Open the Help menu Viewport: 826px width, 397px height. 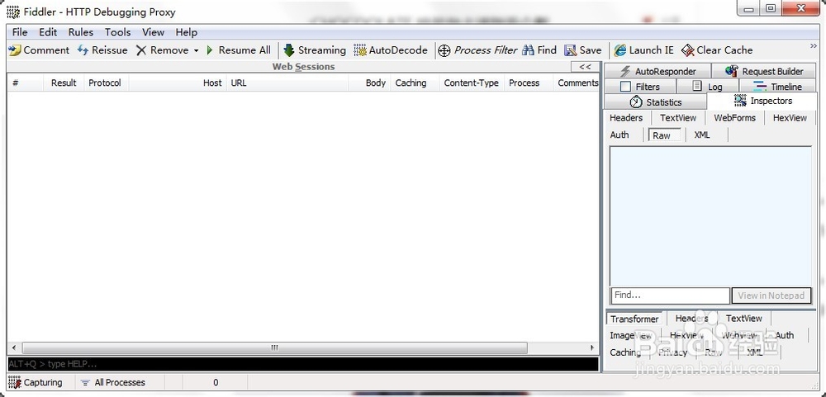pos(187,32)
